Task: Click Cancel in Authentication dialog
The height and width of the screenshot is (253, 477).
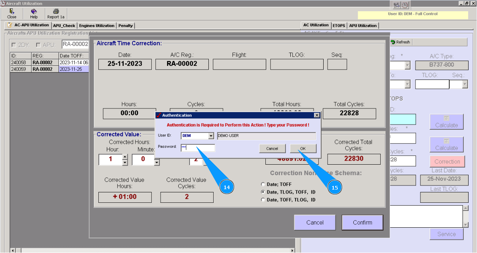Action: click(x=272, y=149)
